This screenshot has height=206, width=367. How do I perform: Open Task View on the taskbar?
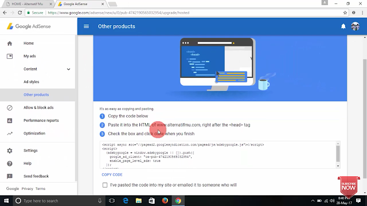click(112, 201)
